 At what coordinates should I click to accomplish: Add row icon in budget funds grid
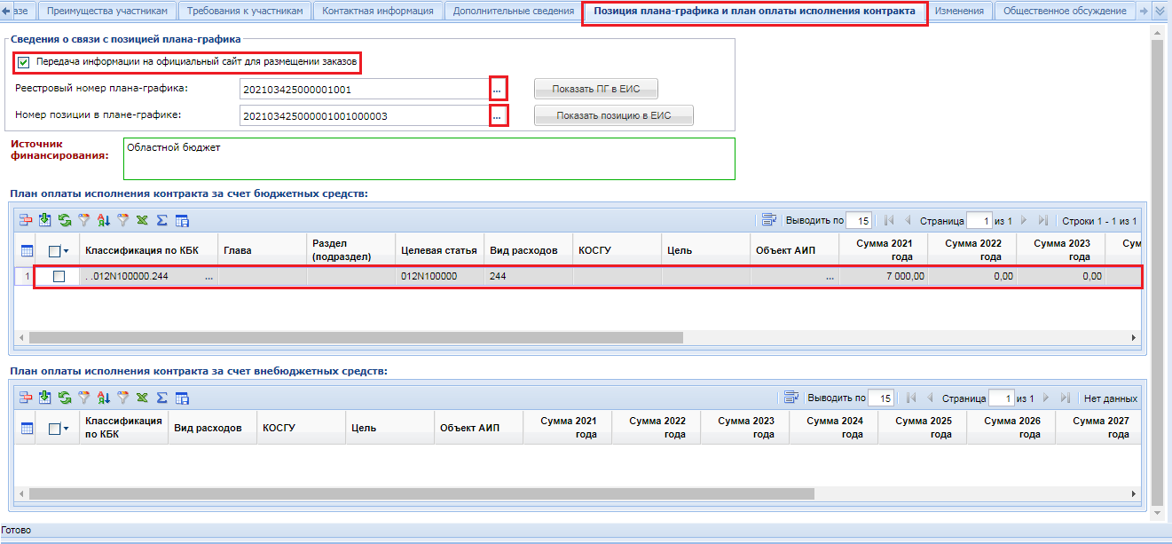pyautogui.click(x=26, y=220)
